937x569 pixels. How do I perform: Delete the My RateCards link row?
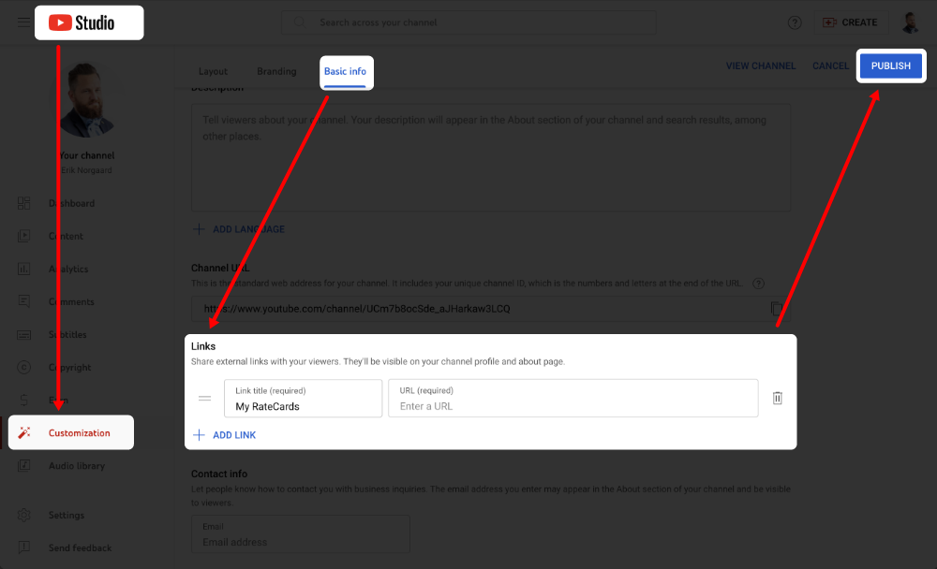777,398
